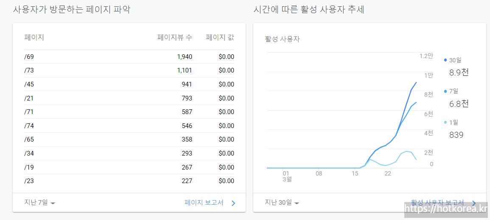This screenshot has height=220, width=490.
Task: Click the 1만 axis label
Action: [428, 75]
